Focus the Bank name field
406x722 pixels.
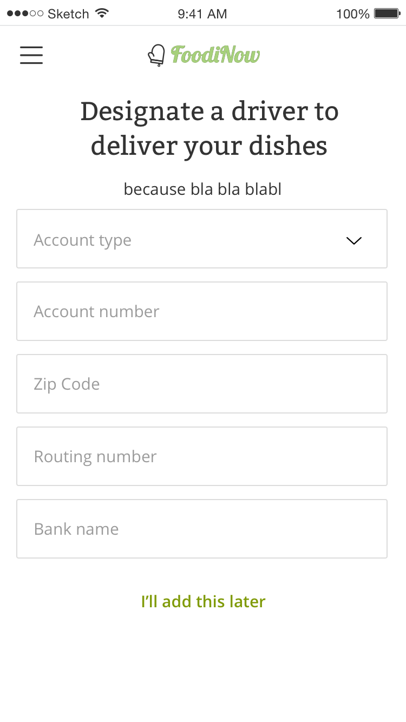(202, 529)
